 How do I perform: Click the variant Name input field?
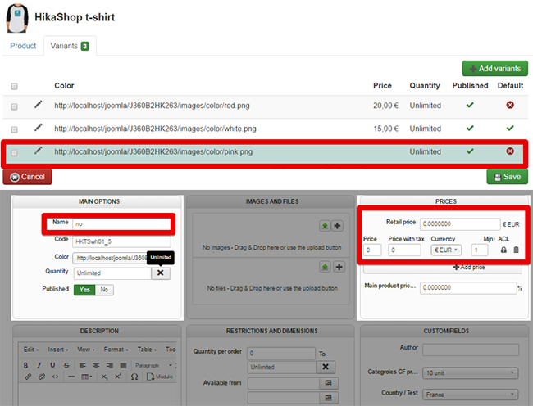[x=121, y=223]
